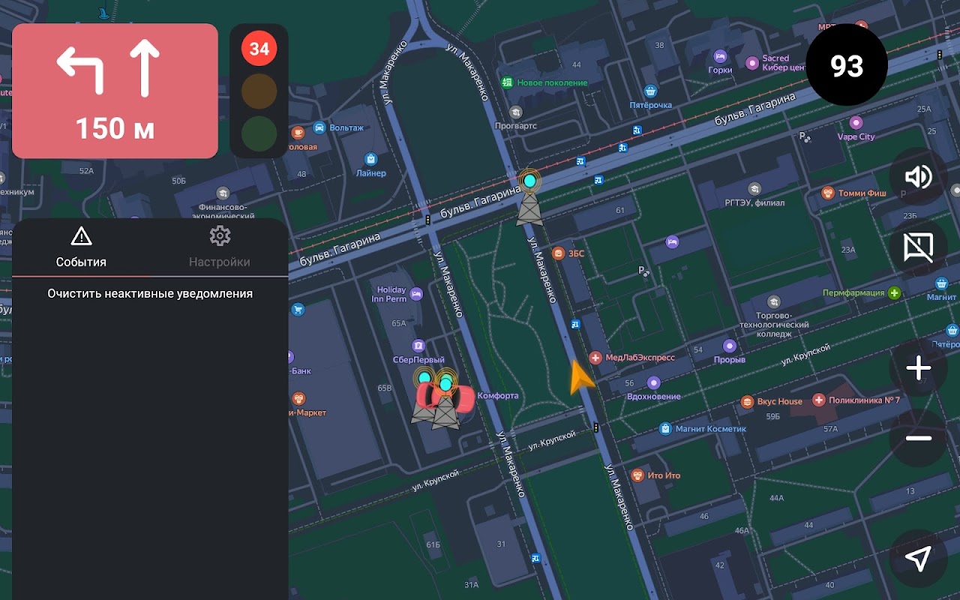Open the Holiday Inn Perm hotel label

coord(388,294)
